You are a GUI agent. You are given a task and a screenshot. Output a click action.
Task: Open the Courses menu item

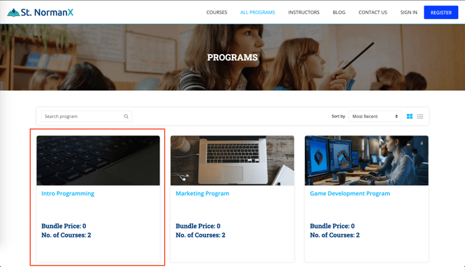pos(217,12)
